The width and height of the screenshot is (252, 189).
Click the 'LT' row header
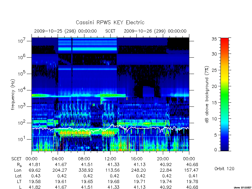pos(19,181)
